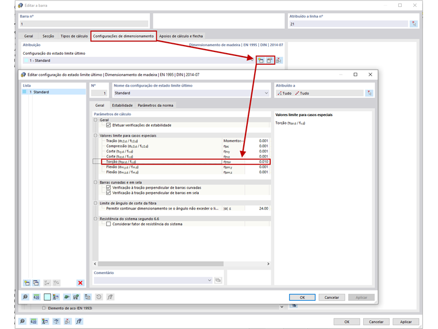Collapse Resistência do sistema segundo 6.6 group
The width and height of the screenshot is (438, 329).
click(96, 219)
